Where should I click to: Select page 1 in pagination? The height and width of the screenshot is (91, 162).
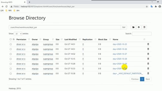click(x=142, y=79)
